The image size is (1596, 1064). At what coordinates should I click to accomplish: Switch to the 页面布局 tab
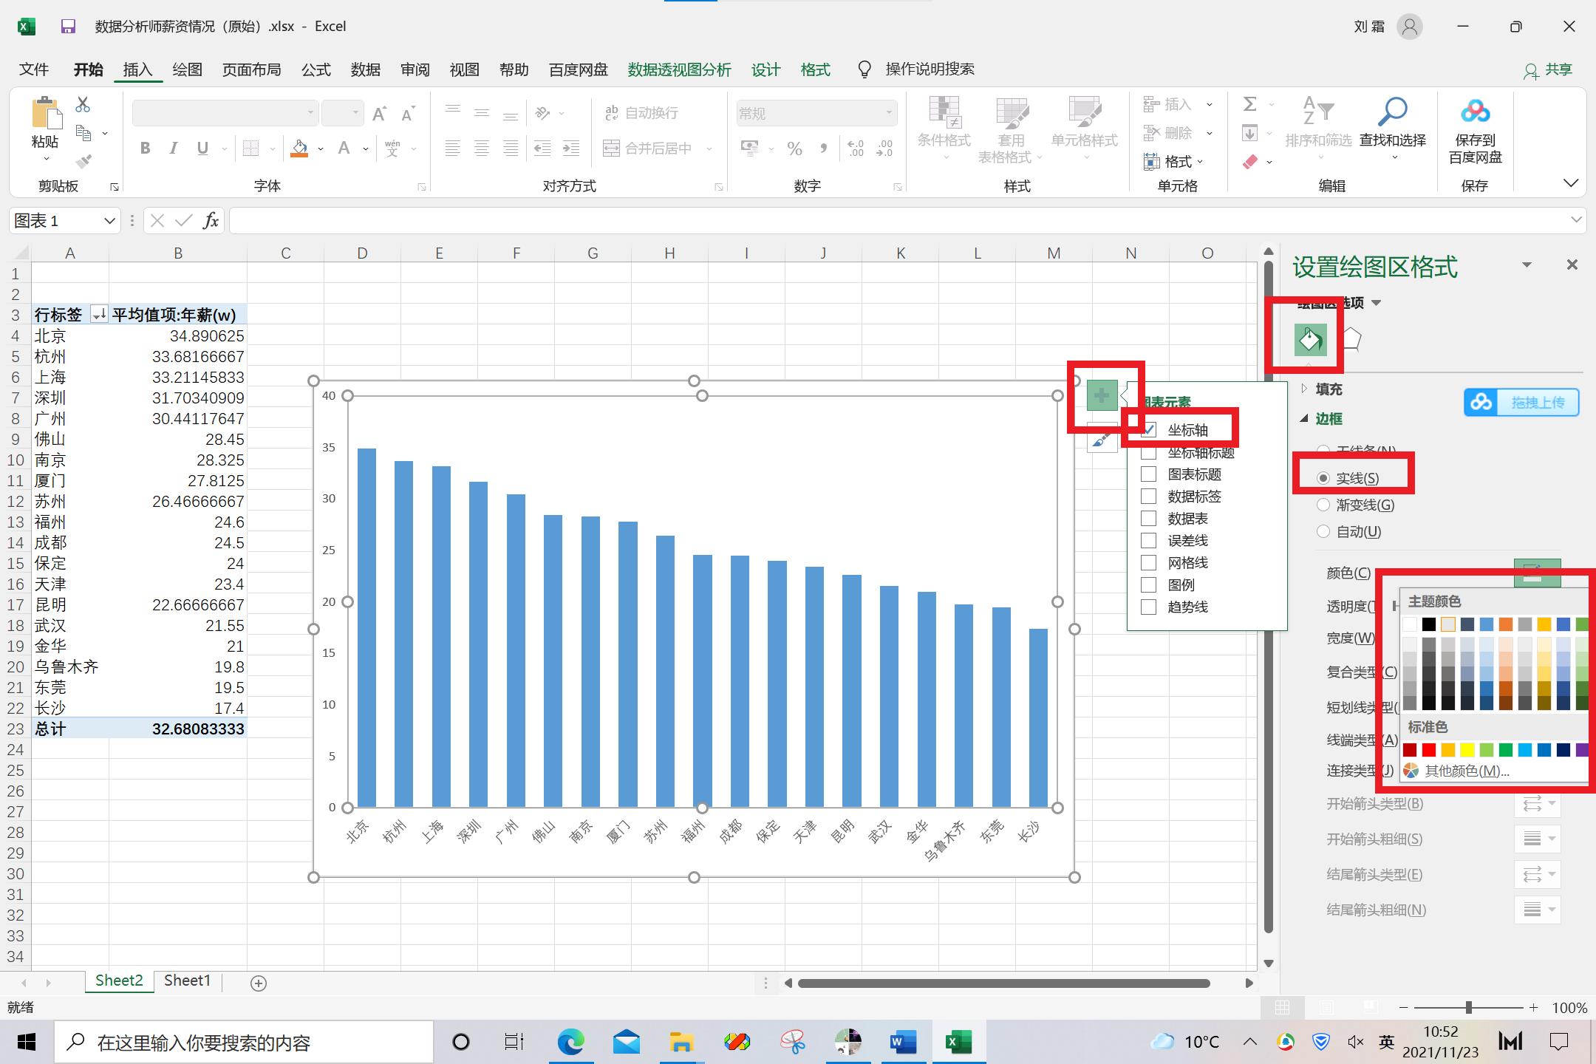pyautogui.click(x=252, y=69)
